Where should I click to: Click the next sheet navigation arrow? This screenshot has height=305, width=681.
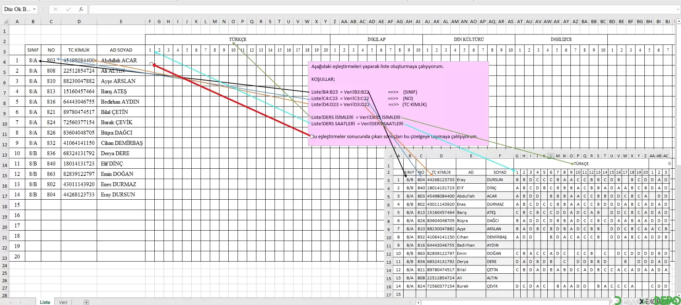21,302
